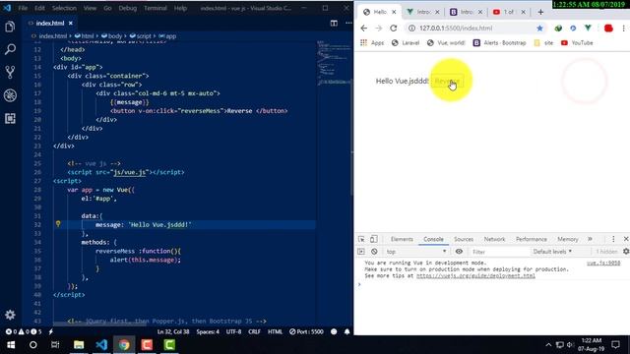
Task: Bookmark this page with the star icon
Action: tap(539, 29)
